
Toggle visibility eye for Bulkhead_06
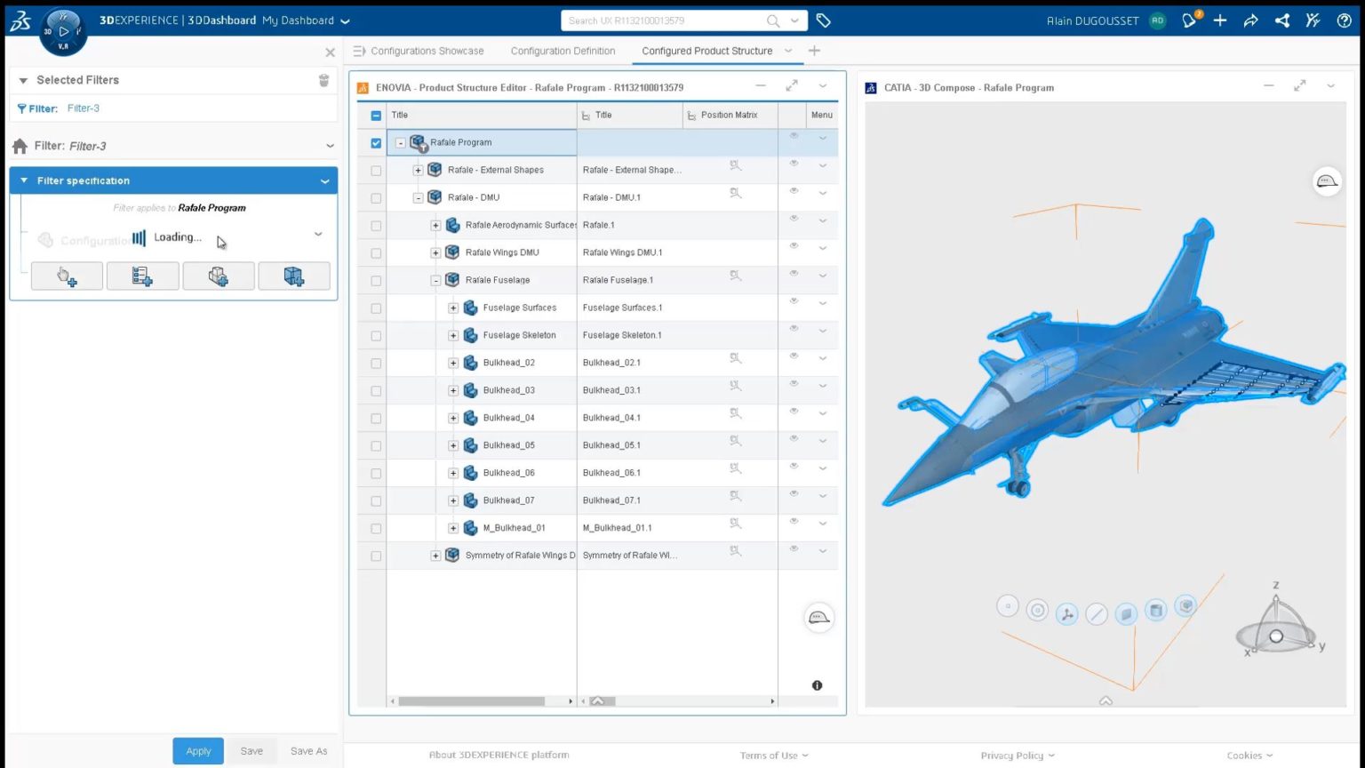794,467
